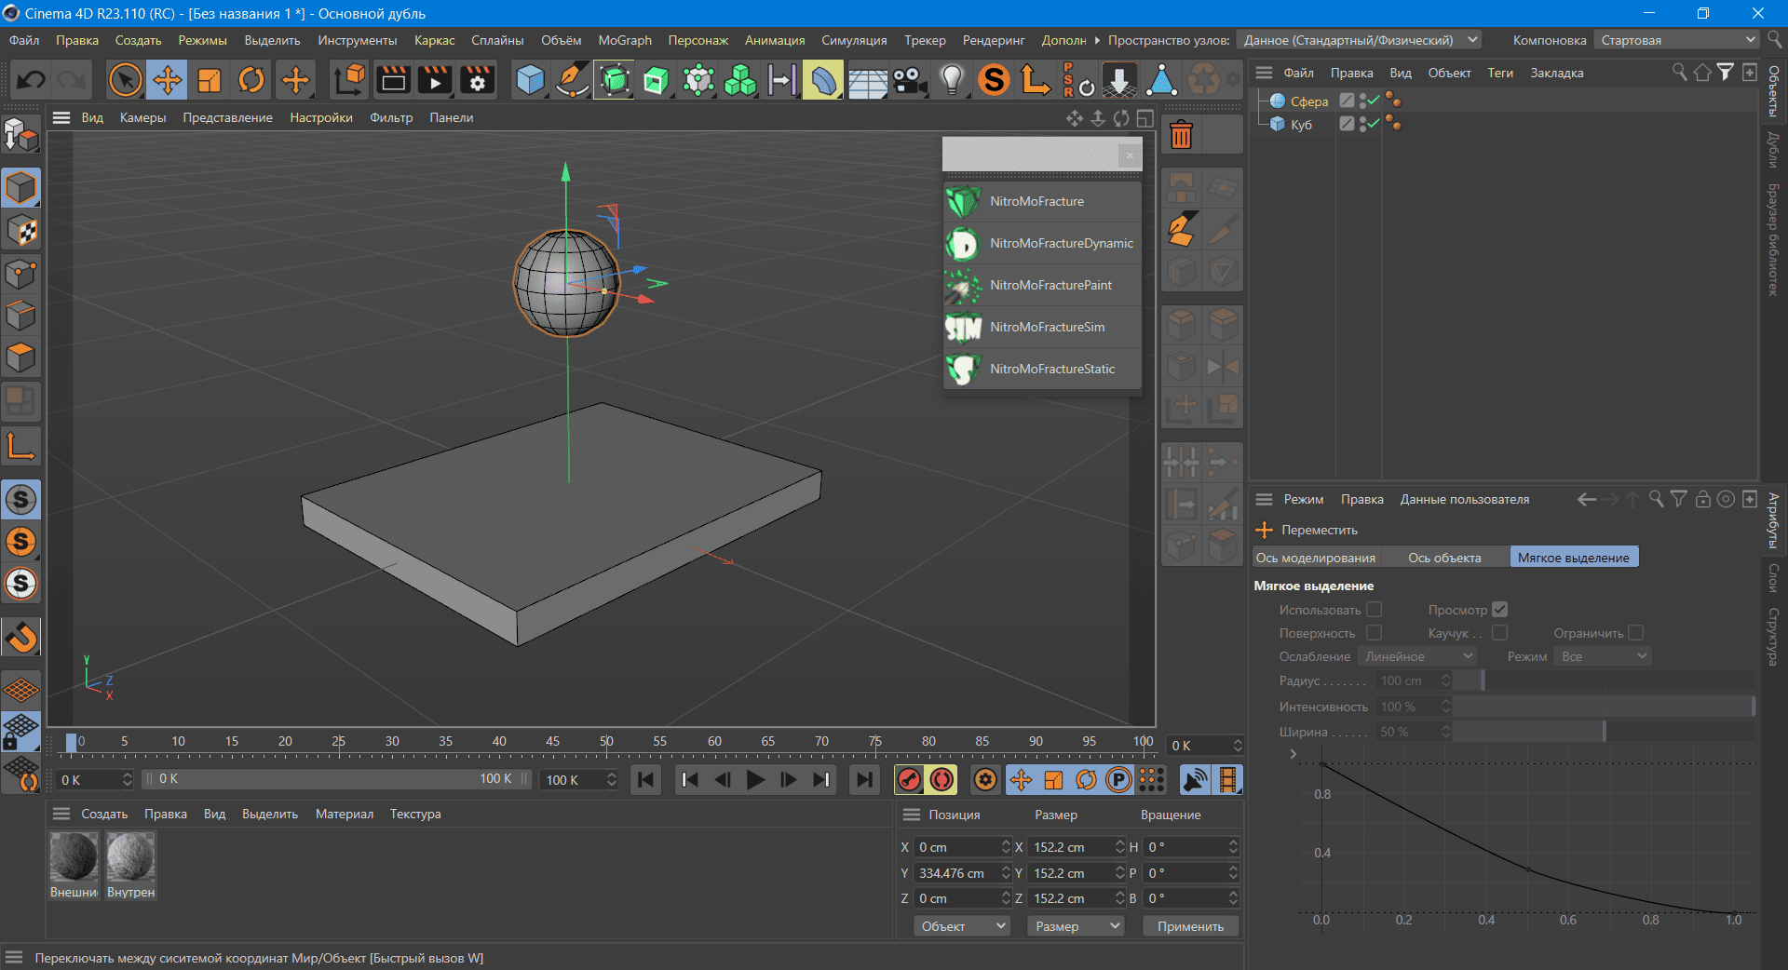
Task: Open the Объект coordinate mode dropdown
Action: 962,926
